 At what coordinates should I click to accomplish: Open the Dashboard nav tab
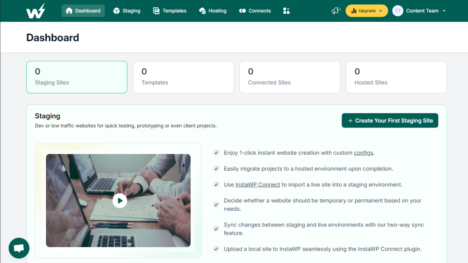(83, 11)
